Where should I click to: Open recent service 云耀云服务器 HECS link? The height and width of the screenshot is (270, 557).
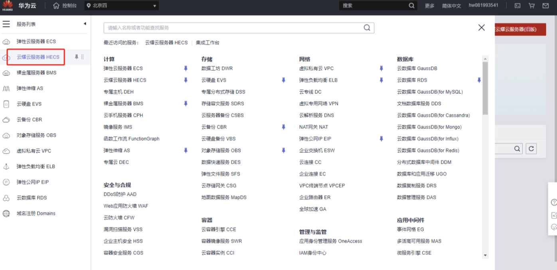point(166,43)
